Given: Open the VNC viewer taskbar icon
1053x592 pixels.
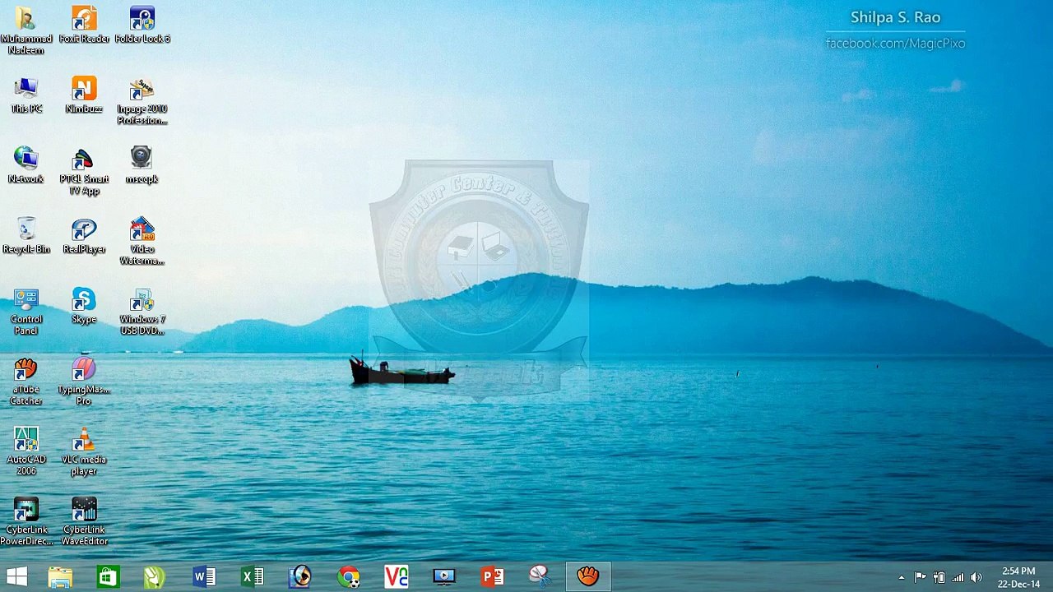Looking at the screenshot, I should (x=396, y=576).
